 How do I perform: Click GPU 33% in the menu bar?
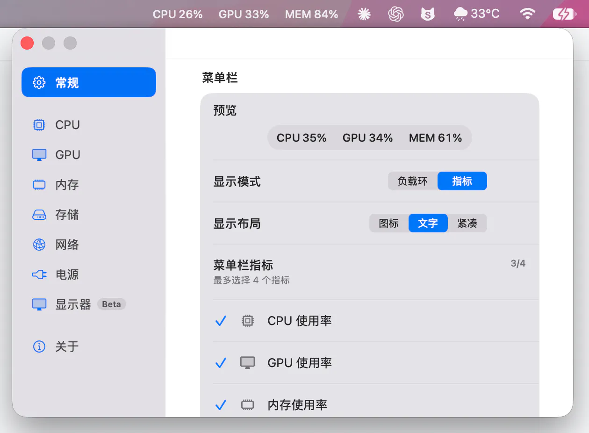point(244,14)
